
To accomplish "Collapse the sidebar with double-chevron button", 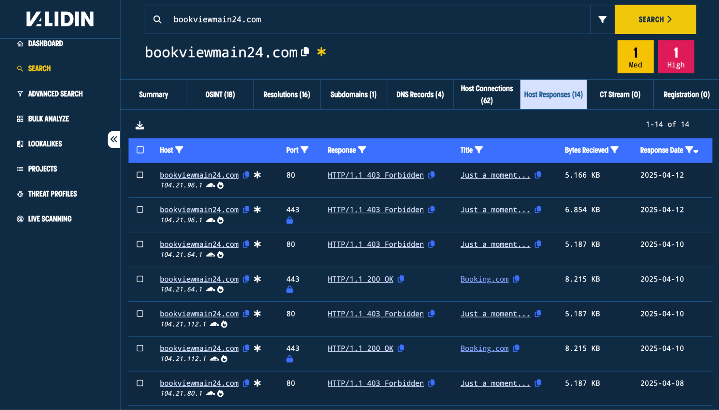I will tap(114, 139).
